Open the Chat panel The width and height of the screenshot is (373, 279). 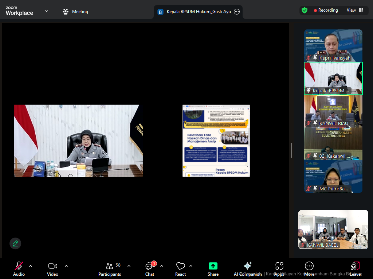[150, 269]
